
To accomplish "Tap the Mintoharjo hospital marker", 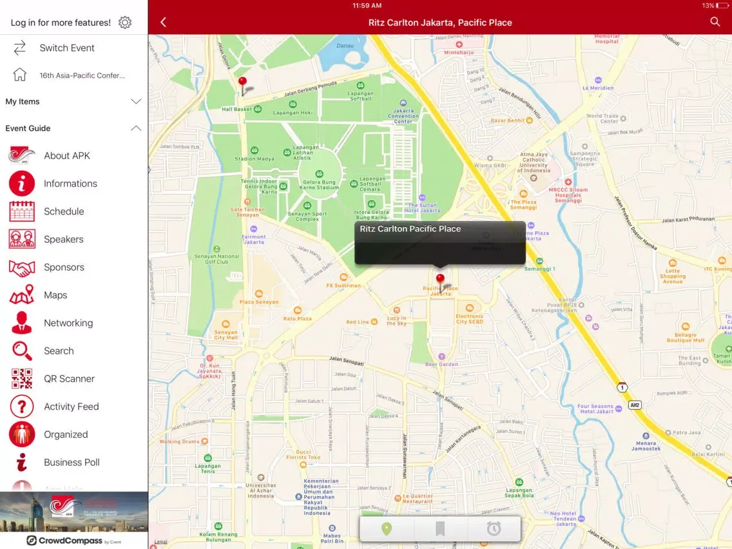I will pos(459,45).
